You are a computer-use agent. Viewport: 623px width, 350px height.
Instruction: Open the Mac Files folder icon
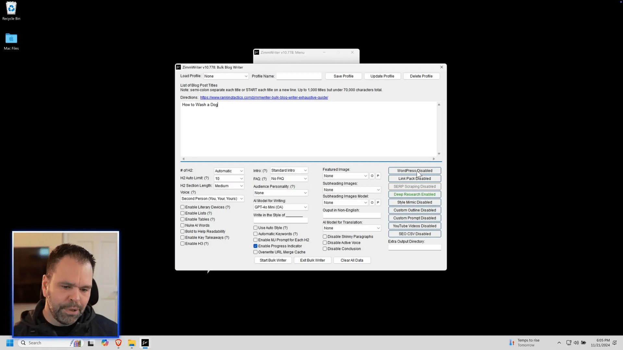click(11, 41)
